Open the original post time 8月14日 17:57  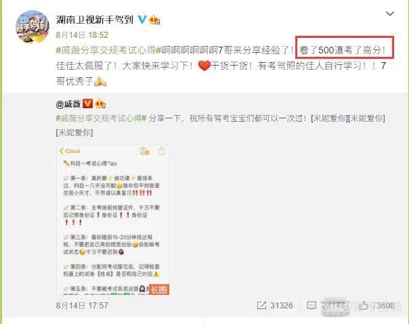tap(82, 306)
